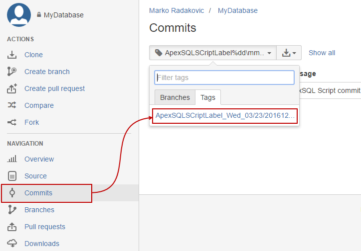Open Pull requests in the sidebar

(x=45, y=227)
